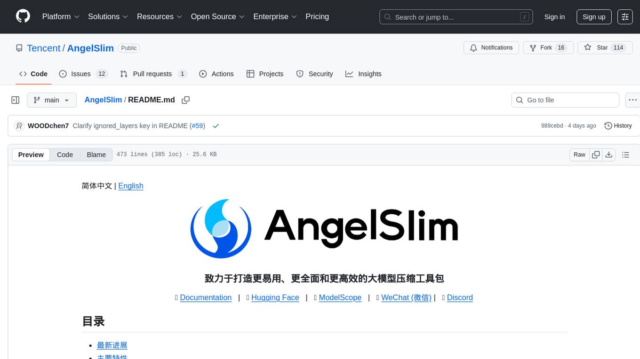Open file History
The image size is (640, 359).
tap(618, 126)
